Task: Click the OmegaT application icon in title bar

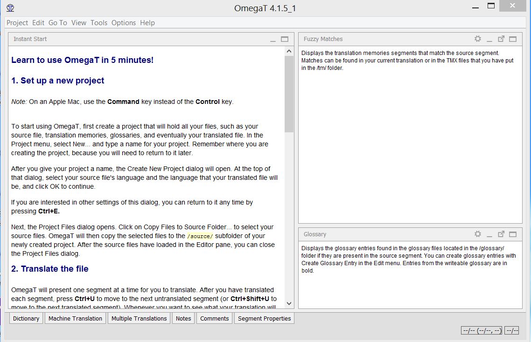Action: pos(10,8)
